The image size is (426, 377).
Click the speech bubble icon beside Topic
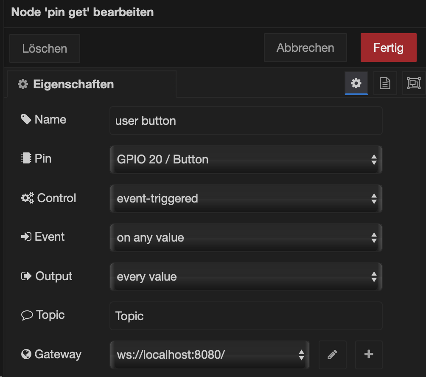click(x=27, y=315)
